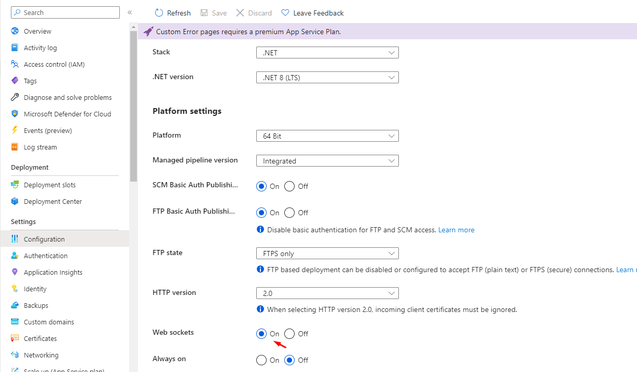Viewport: 637px width, 372px height.
Task: Click the Deployment slots icon
Action: click(15, 185)
